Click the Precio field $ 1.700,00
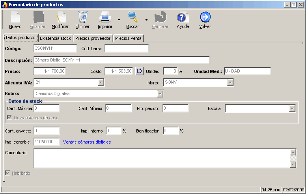 (x=50, y=71)
